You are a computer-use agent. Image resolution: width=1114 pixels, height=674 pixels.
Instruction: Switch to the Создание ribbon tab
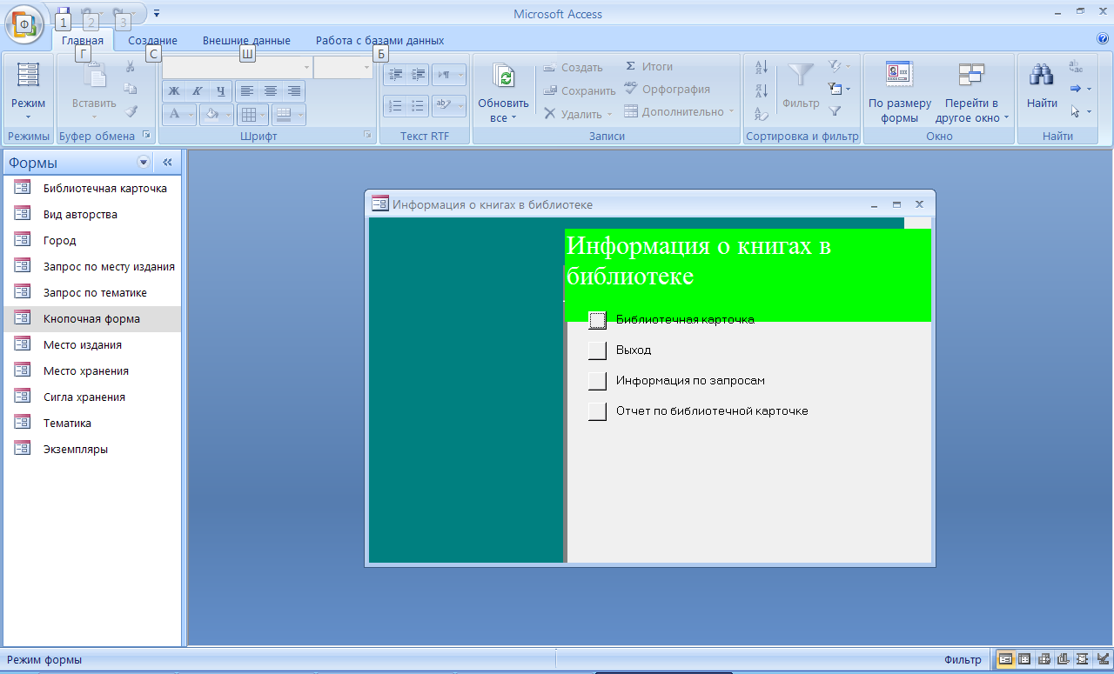pos(152,41)
